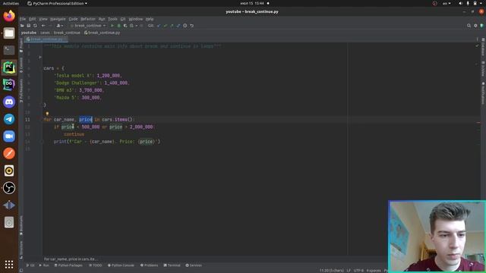The height and width of the screenshot is (273, 486).
Task: Open the Problems tool window
Action: click(149, 265)
